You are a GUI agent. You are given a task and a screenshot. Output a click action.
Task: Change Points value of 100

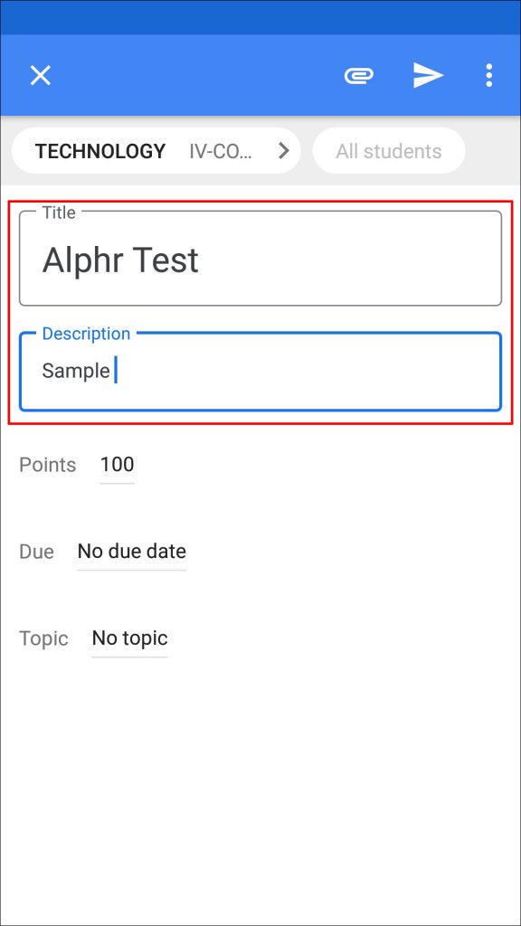click(x=117, y=464)
